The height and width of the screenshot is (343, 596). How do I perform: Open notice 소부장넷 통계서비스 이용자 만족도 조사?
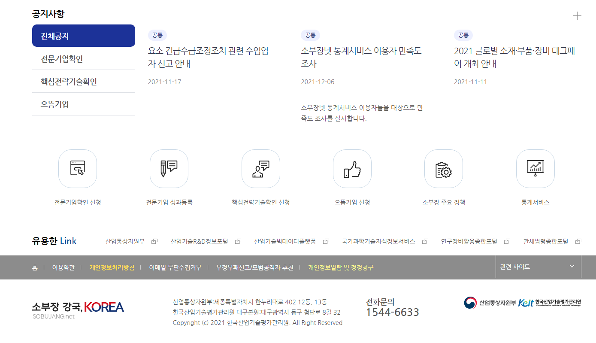pos(361,57)
